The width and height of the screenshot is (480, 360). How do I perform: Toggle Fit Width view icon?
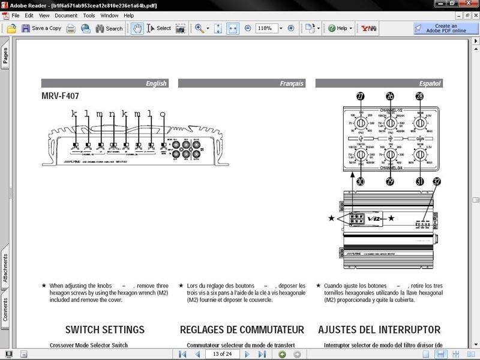(x=233, y=28)
